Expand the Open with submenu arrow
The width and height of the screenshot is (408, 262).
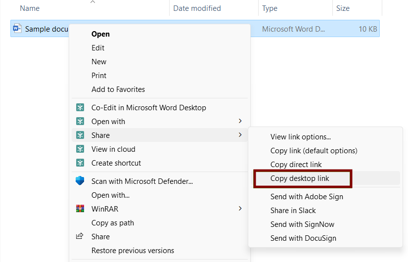pyautogui.click(x=240, y=121)
